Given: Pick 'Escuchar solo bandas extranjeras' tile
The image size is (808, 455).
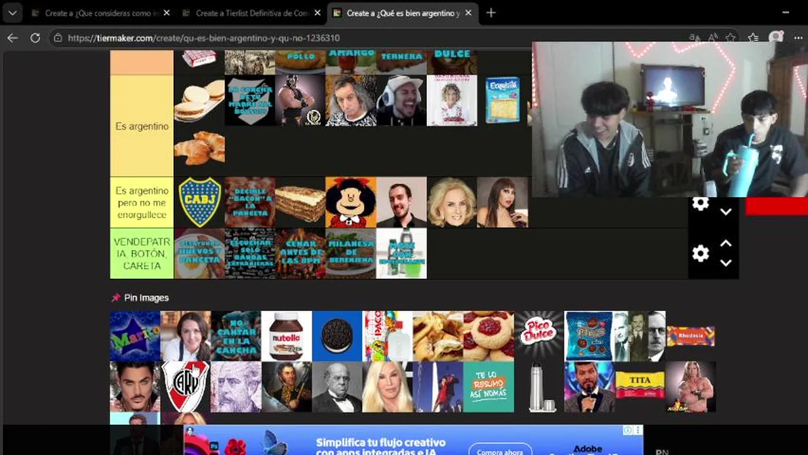Looking at the screenshot, I should tap(250, 253).
